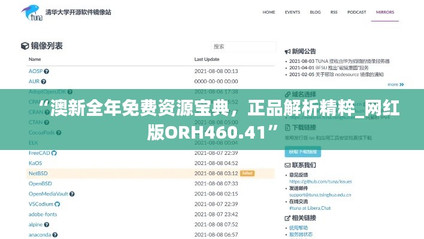Click help icon next to anaconda
The width and height of the screenshot is (424, 239).
tap(56, 235)
